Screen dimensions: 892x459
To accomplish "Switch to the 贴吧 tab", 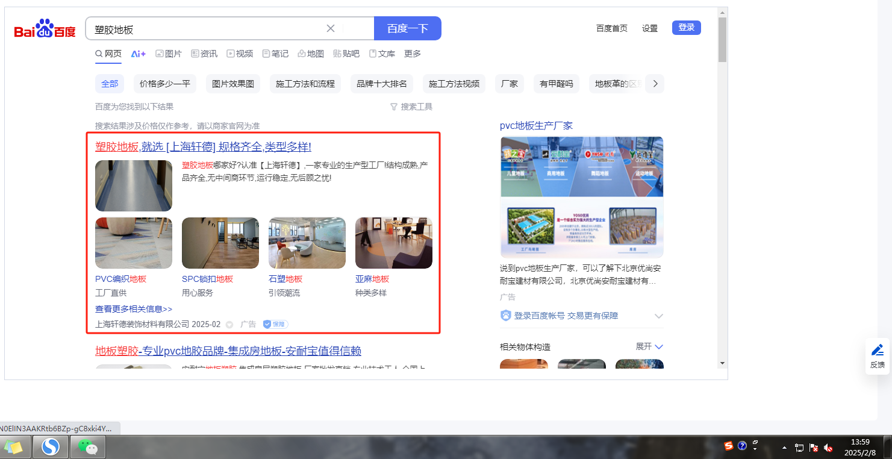I will (x=346, y=54).
